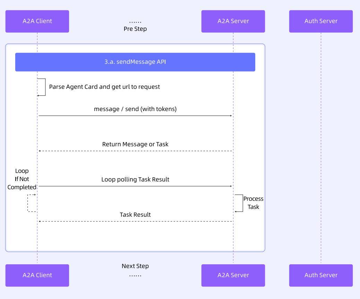Click the top A2A Server box

tap(233, 21)
